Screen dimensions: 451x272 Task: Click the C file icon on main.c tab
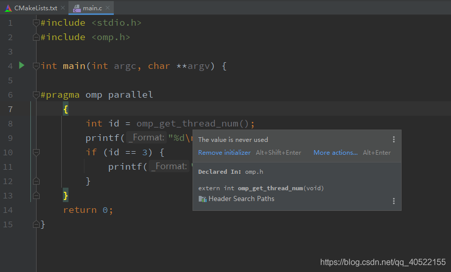coord(77,8)
